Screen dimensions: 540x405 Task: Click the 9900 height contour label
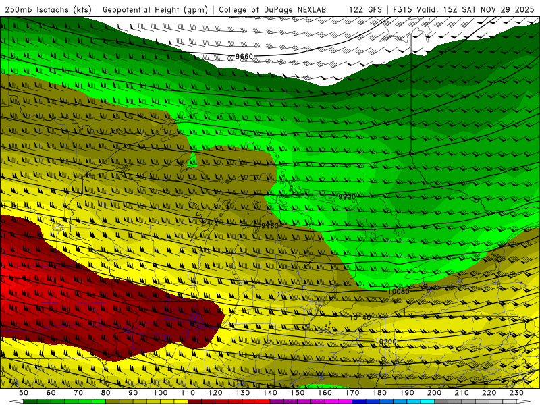click(347, 196)
